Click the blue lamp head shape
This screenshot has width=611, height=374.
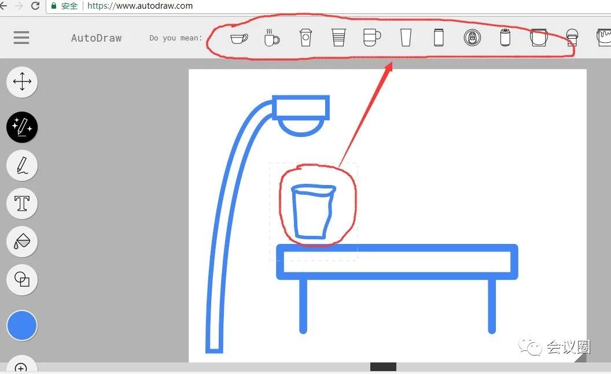[301, 116]
